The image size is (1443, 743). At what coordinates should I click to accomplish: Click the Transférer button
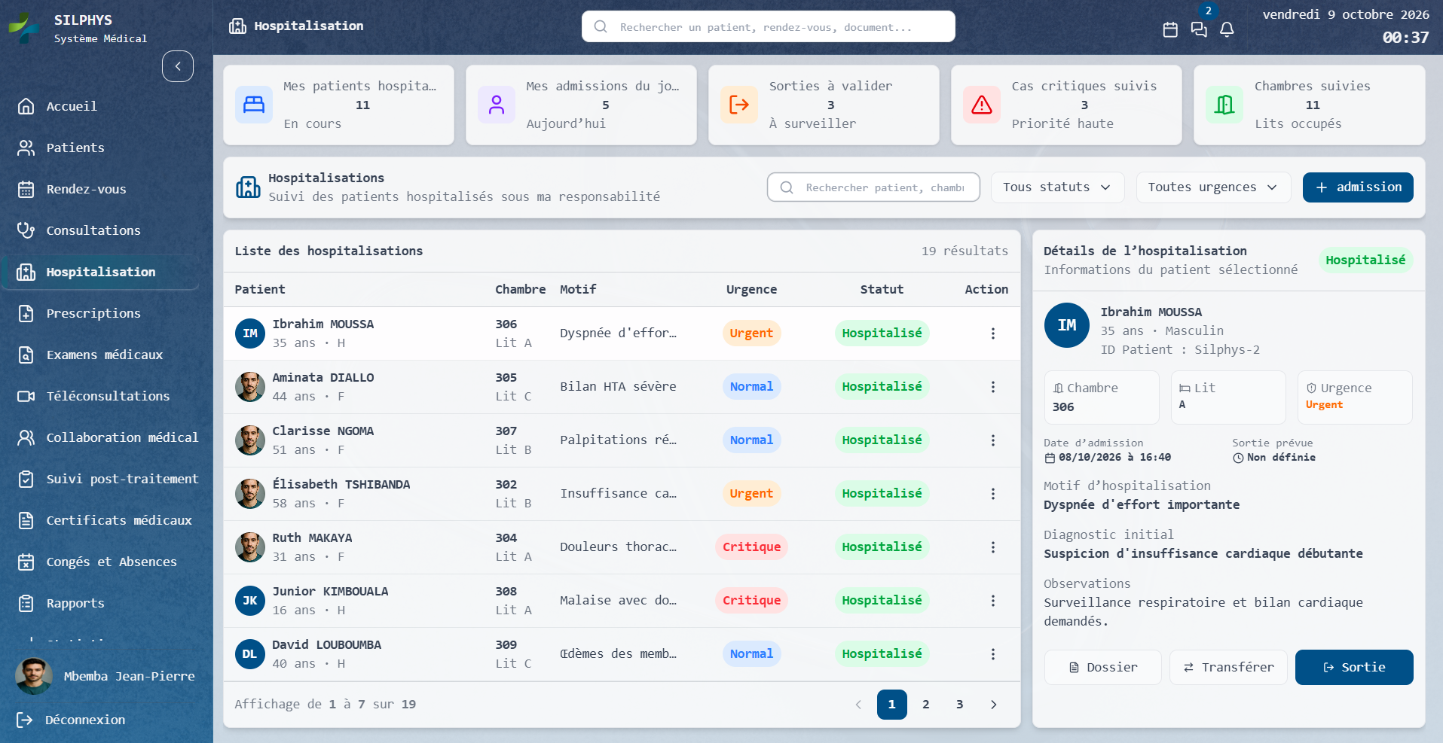(1228, 667)
